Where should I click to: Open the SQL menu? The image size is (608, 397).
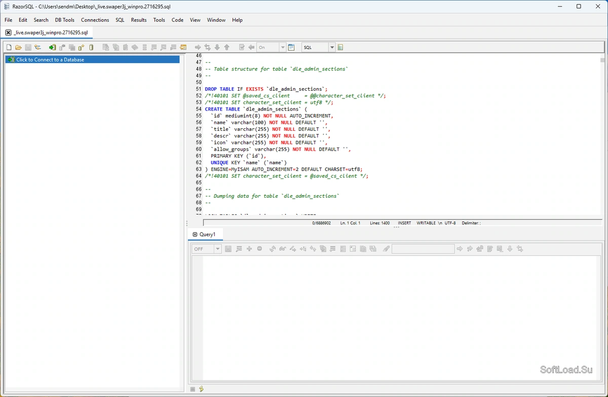click(x=120, y=20)
